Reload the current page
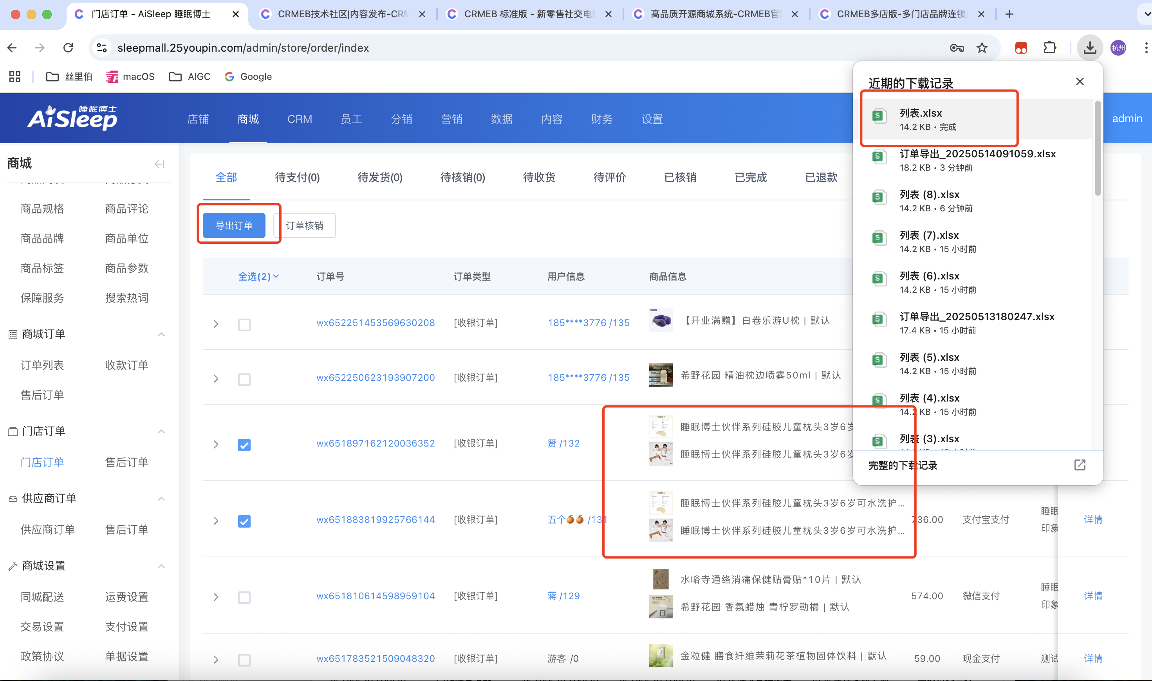 point(68,48)
